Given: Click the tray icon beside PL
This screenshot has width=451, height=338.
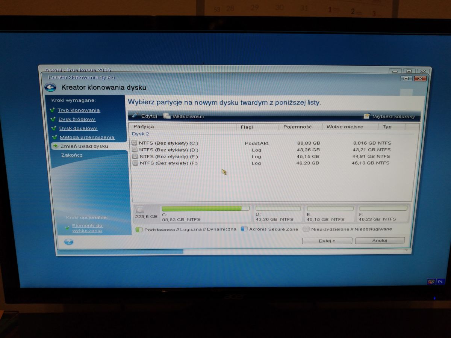Looking at the screenshot, I should [x=431, y=281].
